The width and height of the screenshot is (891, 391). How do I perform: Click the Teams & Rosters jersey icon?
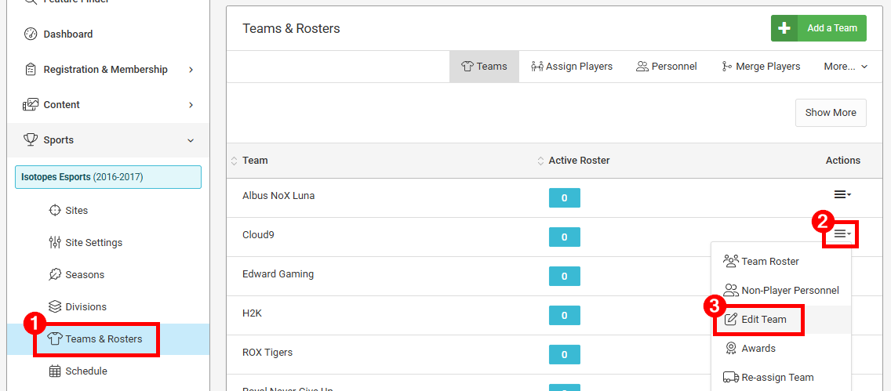(x=55, y=339)
